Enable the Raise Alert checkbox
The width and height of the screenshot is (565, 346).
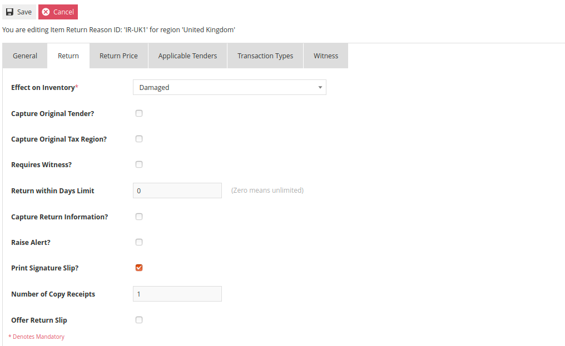point(139,242)
